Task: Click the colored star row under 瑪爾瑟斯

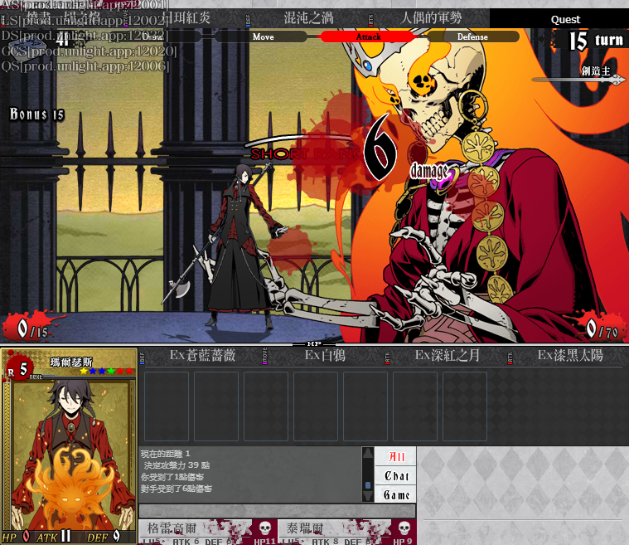Action: click(x=106, y=371)
